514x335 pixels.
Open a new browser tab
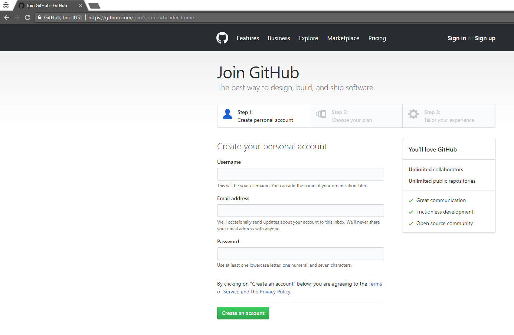[x=94, y=6]
